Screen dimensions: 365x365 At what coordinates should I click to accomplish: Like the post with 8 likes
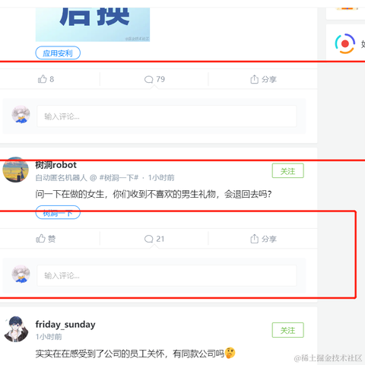(x=46, y=79)
